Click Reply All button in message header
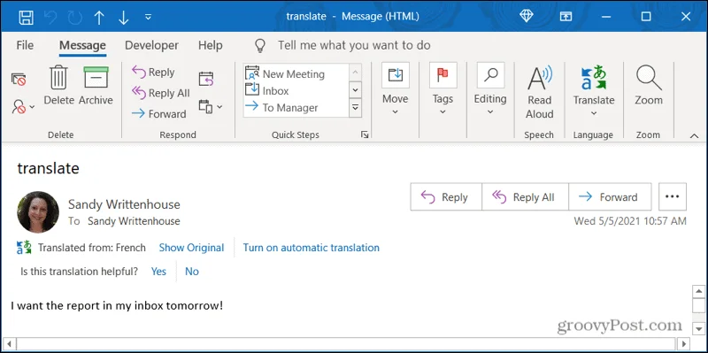 point(525,196)
